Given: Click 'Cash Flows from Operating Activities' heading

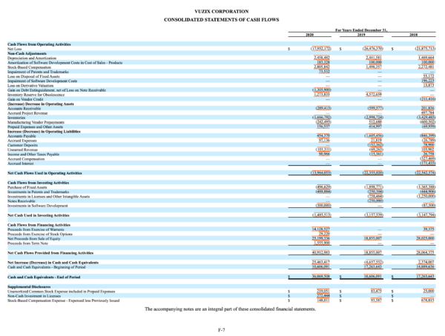Looking at the screenshot, I should click(x=39, y=44).
